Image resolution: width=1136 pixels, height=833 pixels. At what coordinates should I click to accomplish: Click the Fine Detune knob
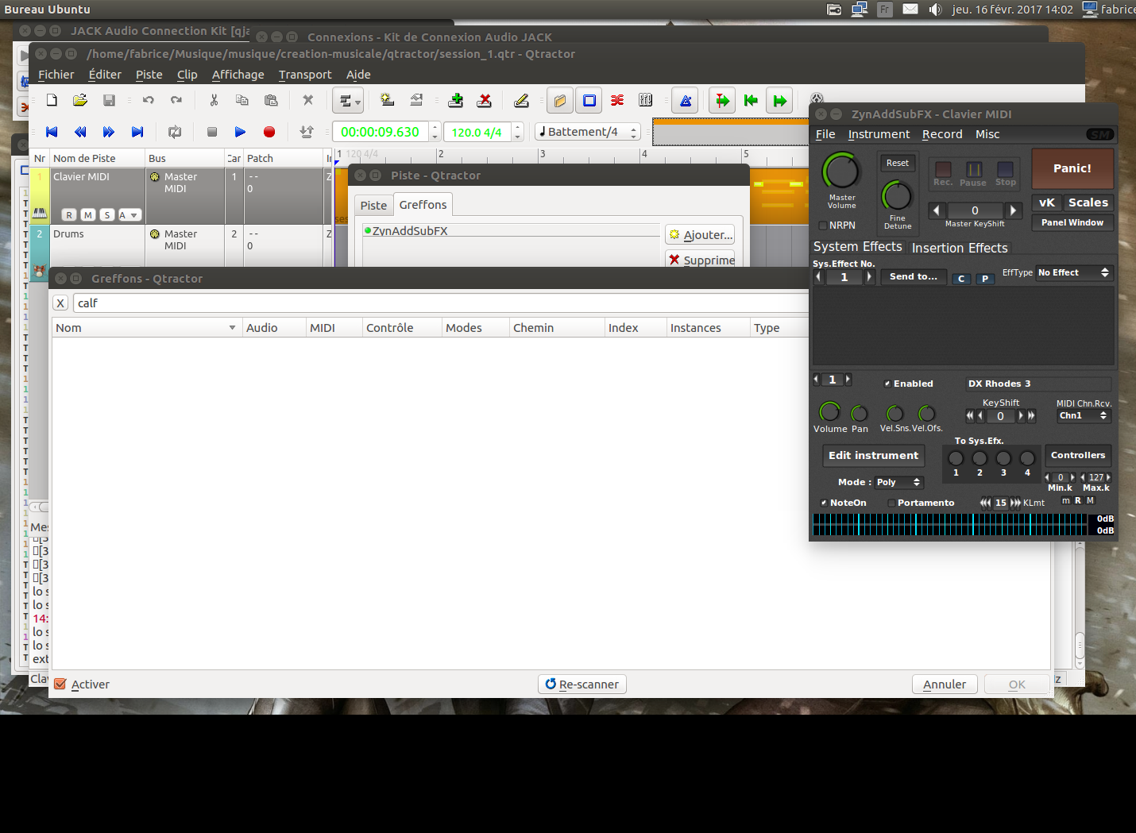click(x=897, y=195)
